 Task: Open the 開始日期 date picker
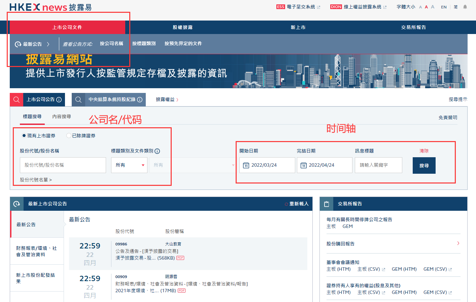[x=267, y=165]
